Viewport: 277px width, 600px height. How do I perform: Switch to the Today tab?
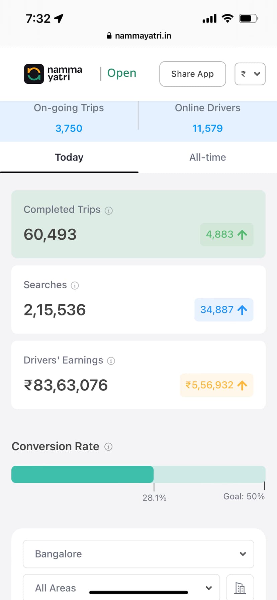tap(69, 157)
